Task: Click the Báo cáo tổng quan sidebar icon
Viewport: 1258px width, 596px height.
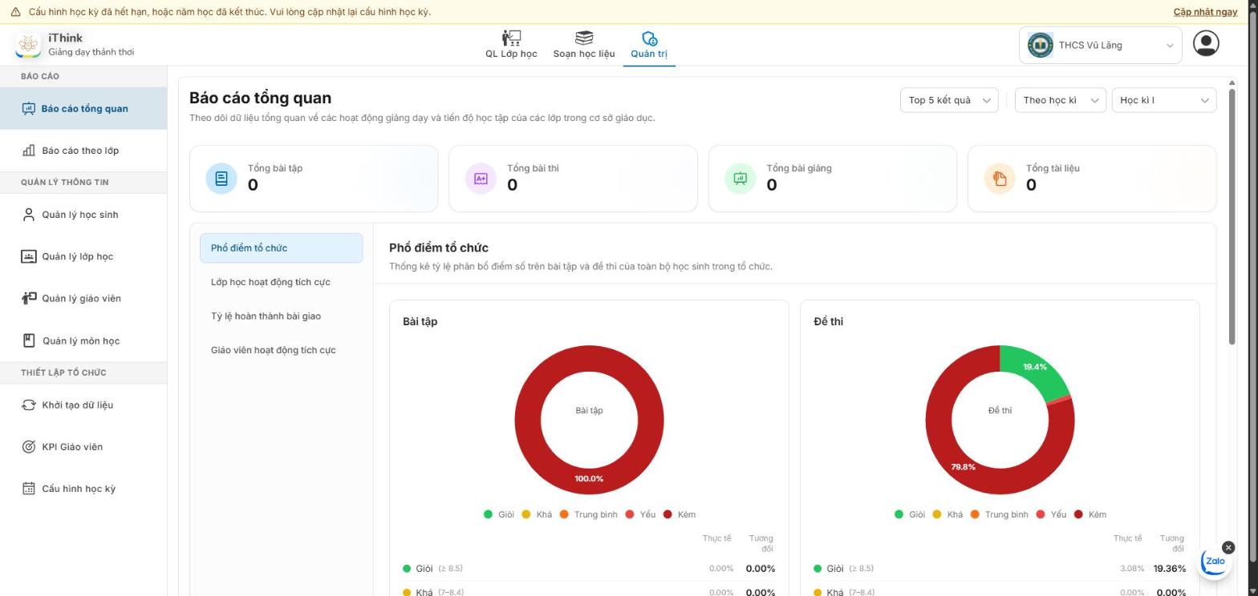Action: [x=29, y=109]
